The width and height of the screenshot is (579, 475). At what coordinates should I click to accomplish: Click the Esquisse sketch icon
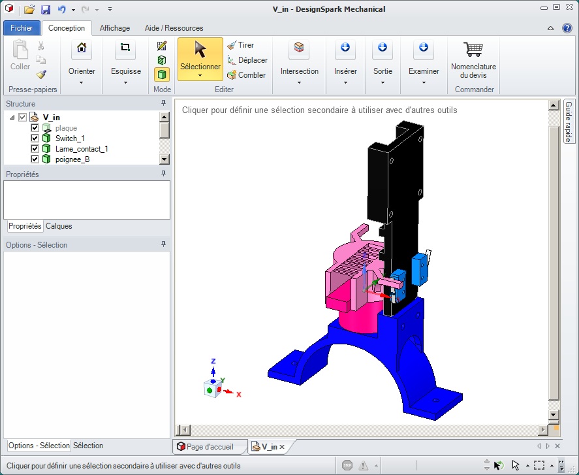tap(125, 48)
